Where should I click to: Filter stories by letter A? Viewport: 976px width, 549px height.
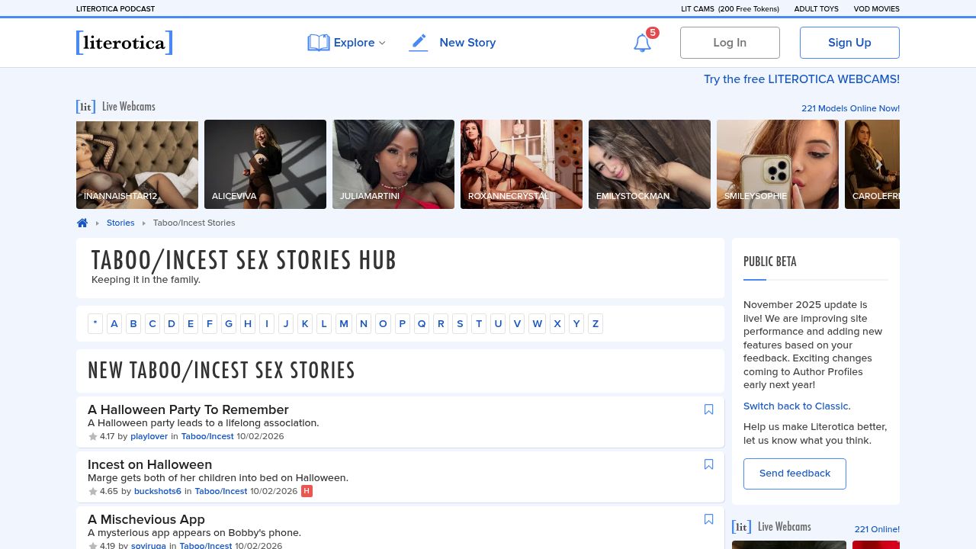pos(114,323)
